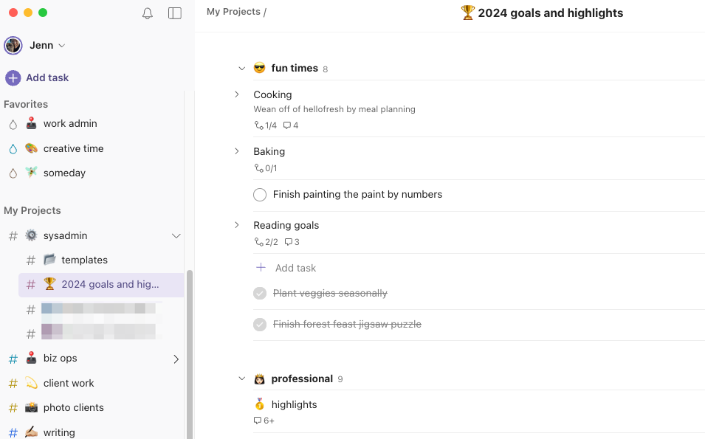Click the purple plus Add task icon

[x=13, y=77]
